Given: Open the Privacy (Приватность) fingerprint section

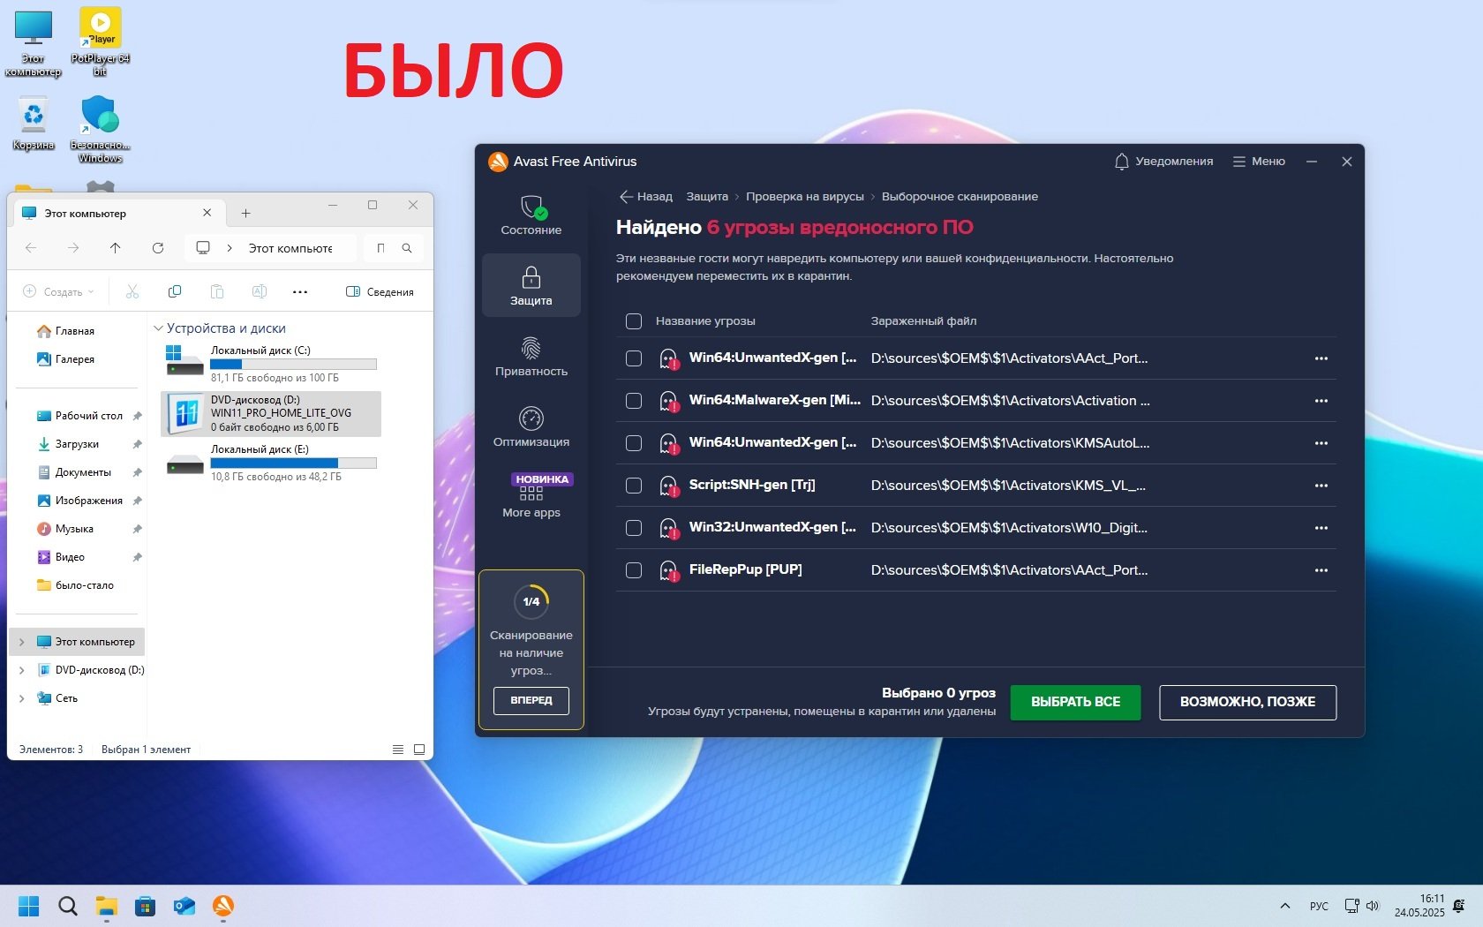Looking at the screenshot, I should (531, 356).
